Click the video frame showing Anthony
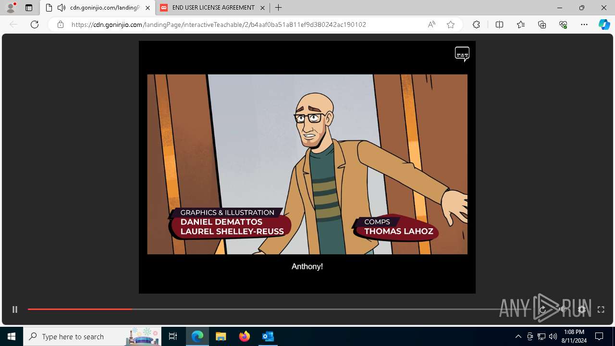This screenshot has width=615, height=346. click(x=307, y=164)
